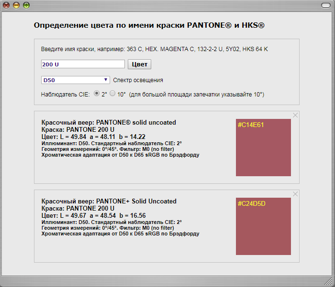The height and width of the screenshot is (287, 335).
Task: Close the PANTONE® solid uncoated result card
Action: [x=295, y=115]
